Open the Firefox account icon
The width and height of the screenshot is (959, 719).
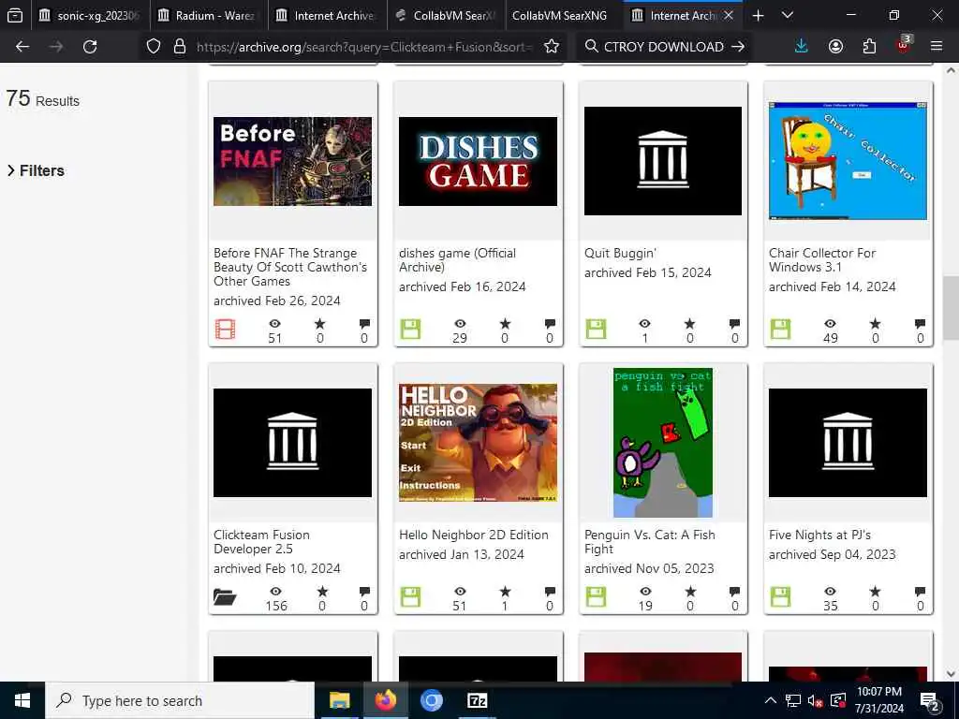tap(835, 47)
